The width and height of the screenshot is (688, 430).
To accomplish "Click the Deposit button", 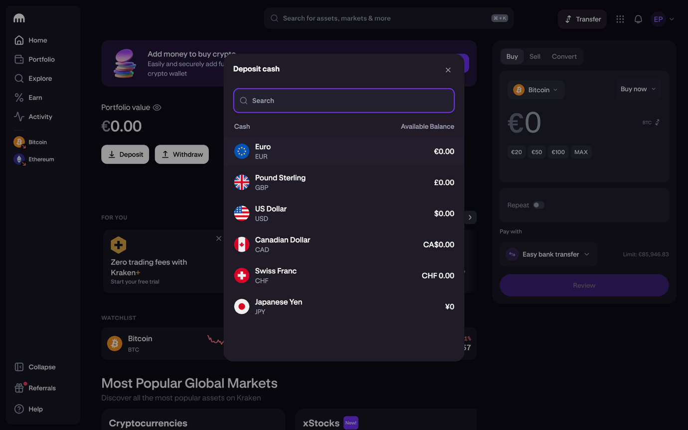I will (x=125, y=154).
